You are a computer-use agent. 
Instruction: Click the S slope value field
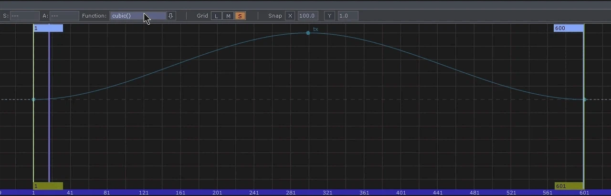pos(25,16)
